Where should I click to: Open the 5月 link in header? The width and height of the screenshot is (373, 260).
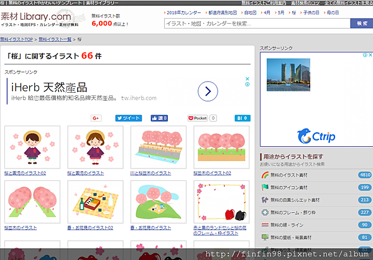point(281,13)
